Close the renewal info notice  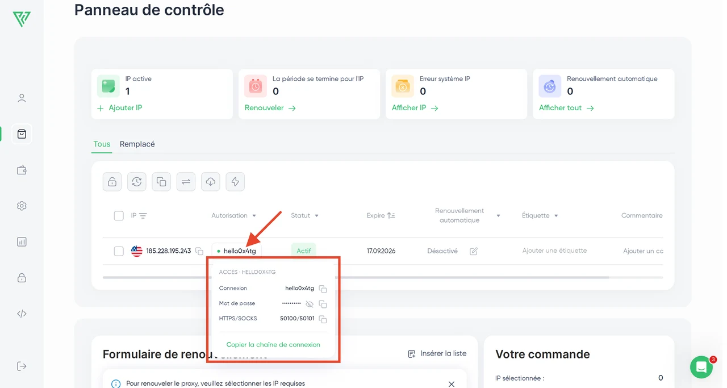click(x=452, y=384)
